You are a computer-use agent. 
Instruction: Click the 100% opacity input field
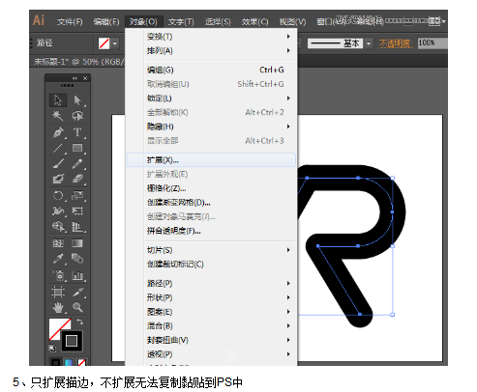[432, 43]
